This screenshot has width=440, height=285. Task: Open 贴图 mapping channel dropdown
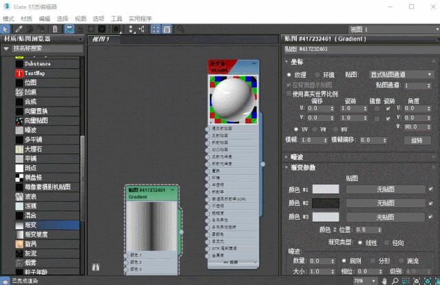coord(401,74)
